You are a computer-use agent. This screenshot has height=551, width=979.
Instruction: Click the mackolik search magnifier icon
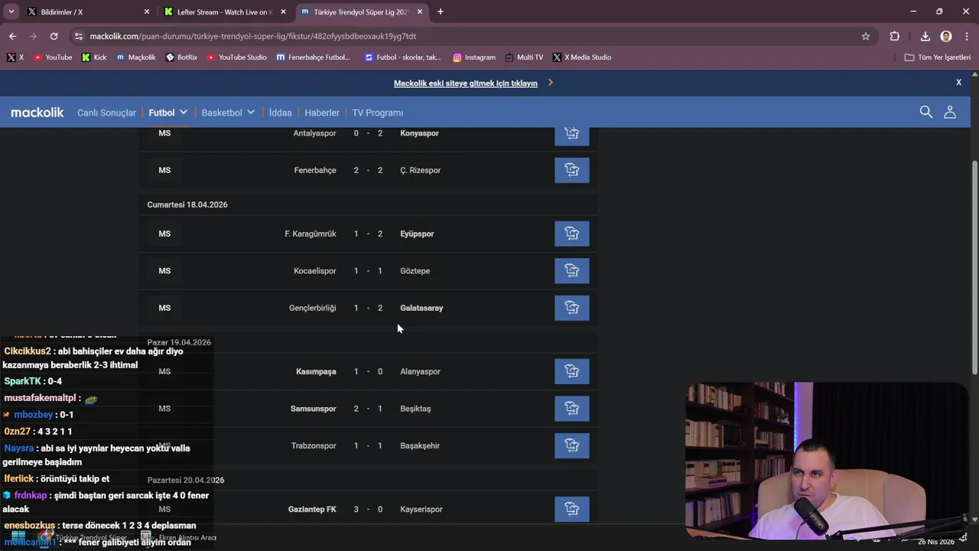pos(925,112)
